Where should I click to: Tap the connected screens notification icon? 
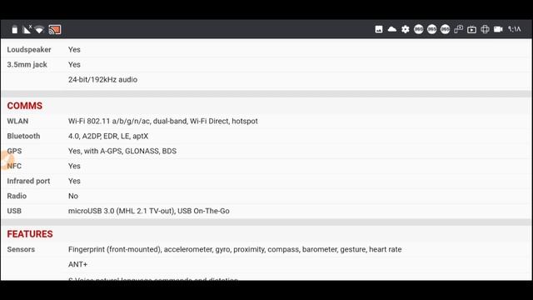point(458,29)
